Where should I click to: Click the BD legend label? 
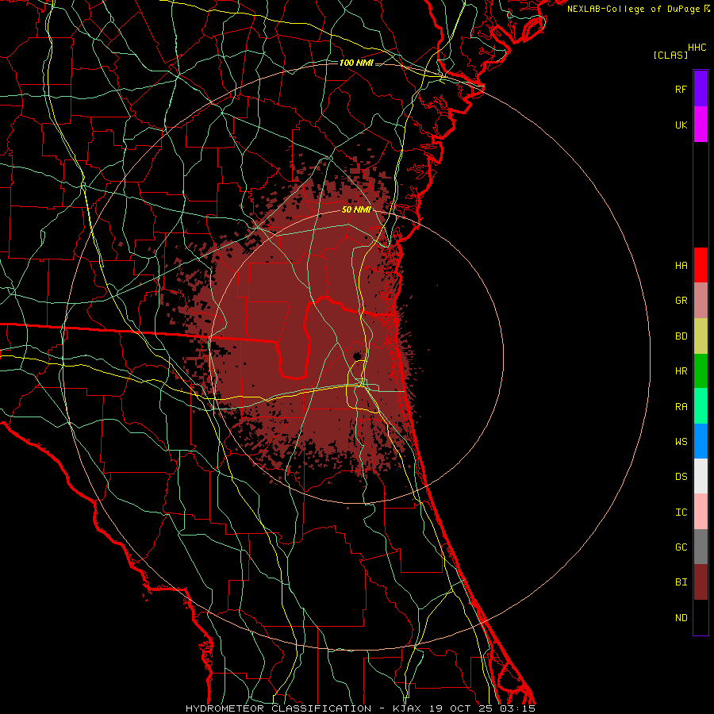click(681, 336)
